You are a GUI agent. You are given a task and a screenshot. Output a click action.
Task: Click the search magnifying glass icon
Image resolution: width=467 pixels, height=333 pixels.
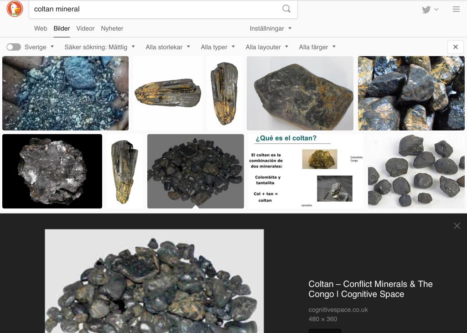tap(286, 9)
